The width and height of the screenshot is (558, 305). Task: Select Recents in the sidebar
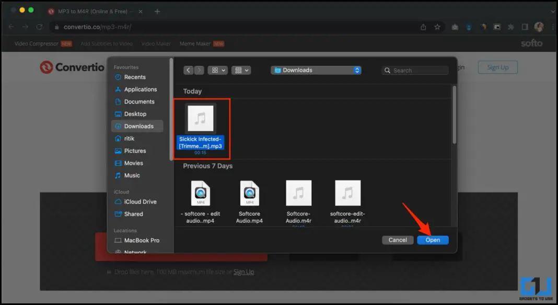(135, 77)
